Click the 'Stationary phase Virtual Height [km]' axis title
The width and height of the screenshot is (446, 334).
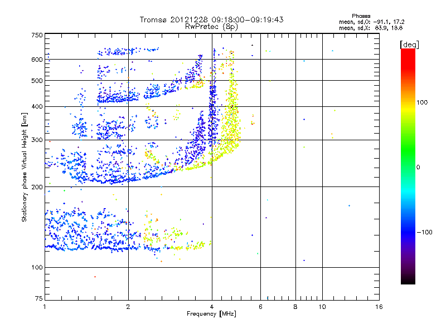[x=25, y=168]
